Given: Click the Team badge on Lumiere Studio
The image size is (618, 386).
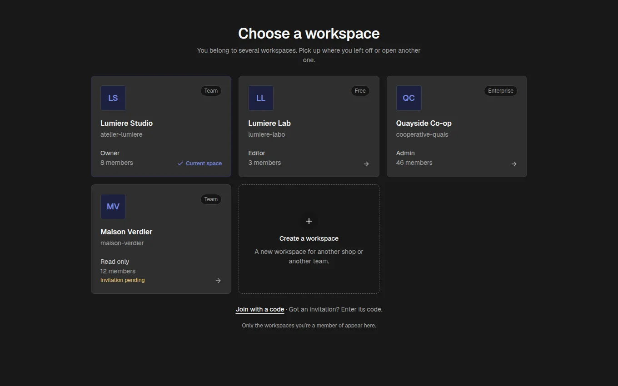Looking at the screenshot, I should 211,91.
